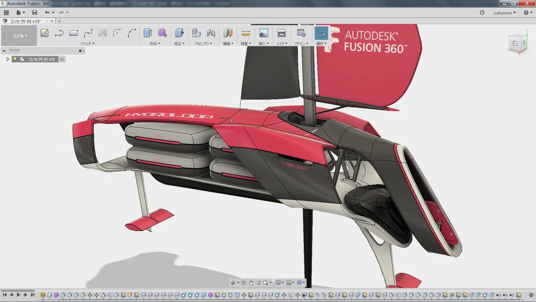Screen dimensions: 536x302
Task: Activate the Select tool
Action: pos(321,33)
